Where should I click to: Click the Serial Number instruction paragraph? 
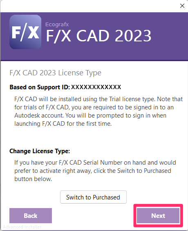click(x=95, y=171)
